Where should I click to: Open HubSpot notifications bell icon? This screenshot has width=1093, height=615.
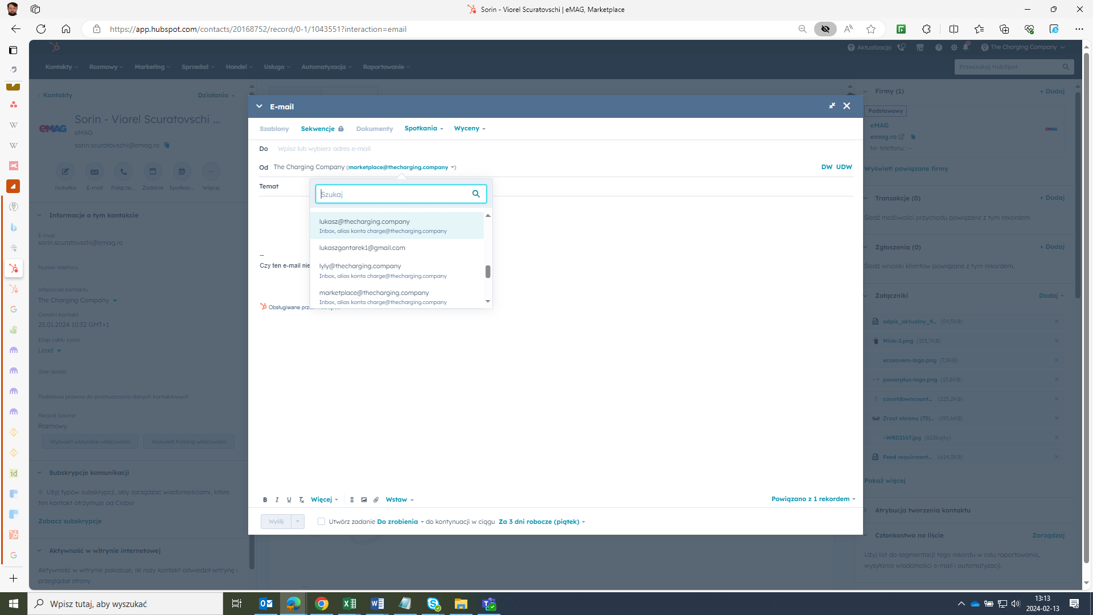point(966,47)
